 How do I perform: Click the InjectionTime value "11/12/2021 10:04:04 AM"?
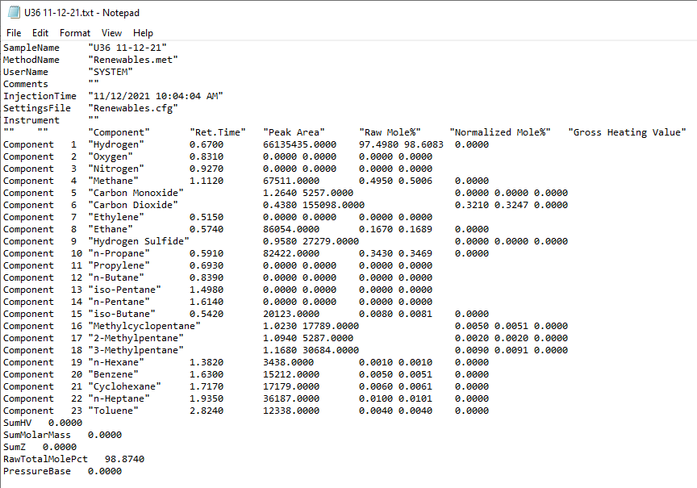(x=156, y=96)
